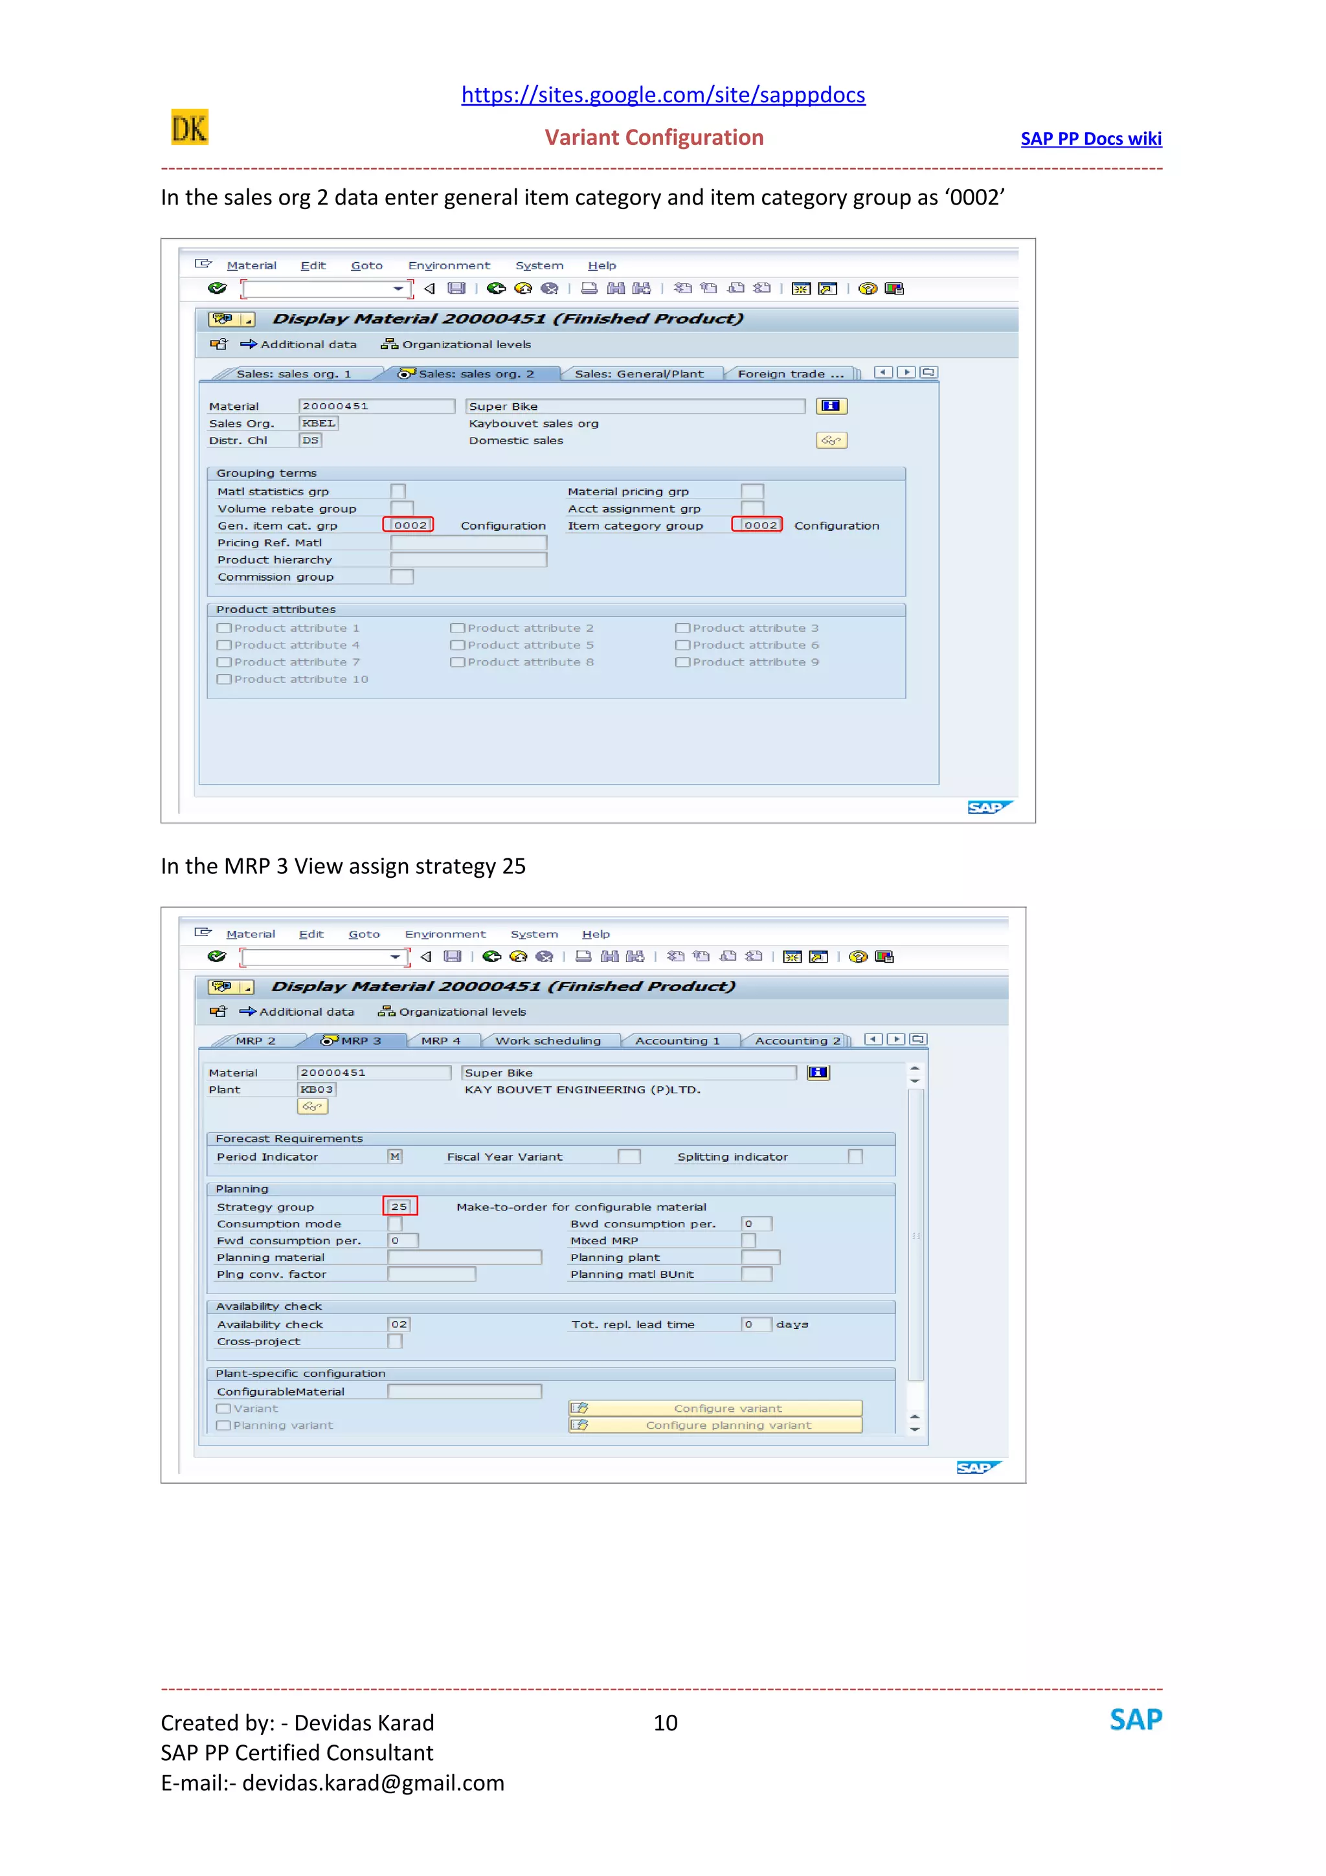Open SAP PP Docs wiki link
1326x1876 pixels.
1091,139
